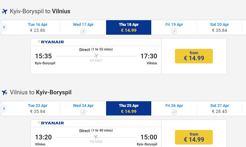Click the no-flight icon under Wed 24 Apr
The image size is (246, 147).
(x=83, y=112)
